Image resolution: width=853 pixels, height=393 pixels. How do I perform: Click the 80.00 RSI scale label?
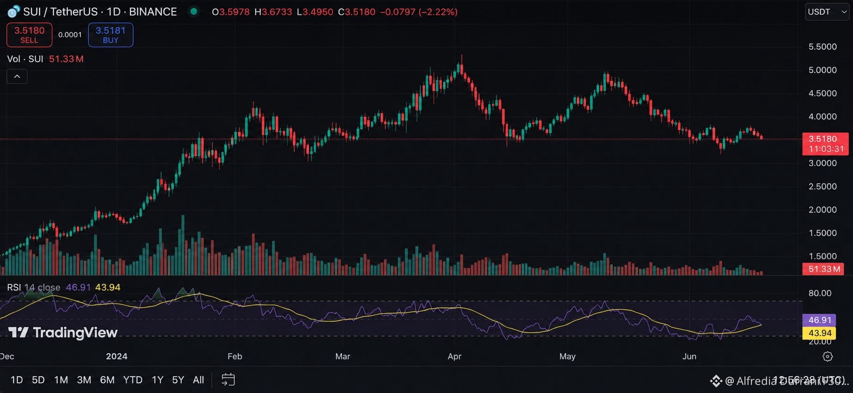(820, 293)
